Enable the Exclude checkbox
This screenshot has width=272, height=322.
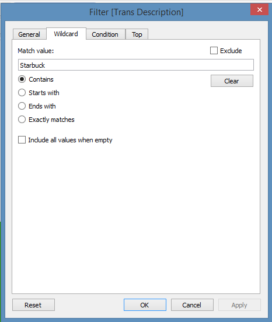click(x=214, y=51)
